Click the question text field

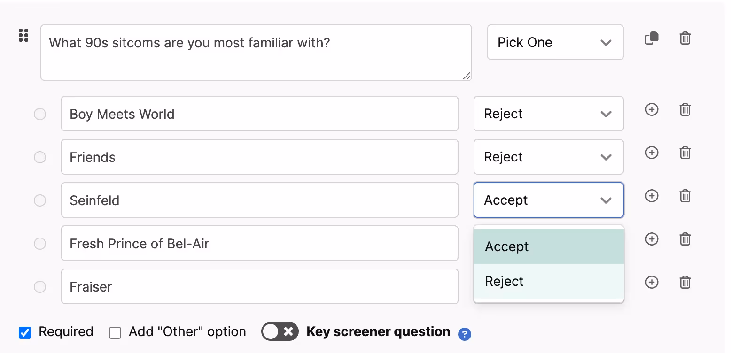click(x=256, y=53)
